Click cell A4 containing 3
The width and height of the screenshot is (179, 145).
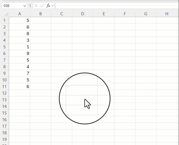tap(20, 40)
